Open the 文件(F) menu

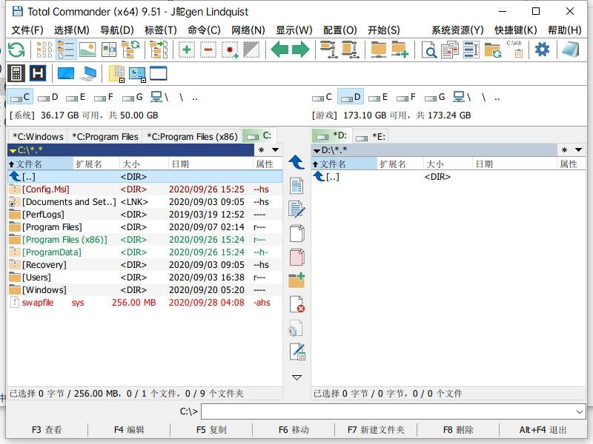pyautogui.click(x=27, y=30)
